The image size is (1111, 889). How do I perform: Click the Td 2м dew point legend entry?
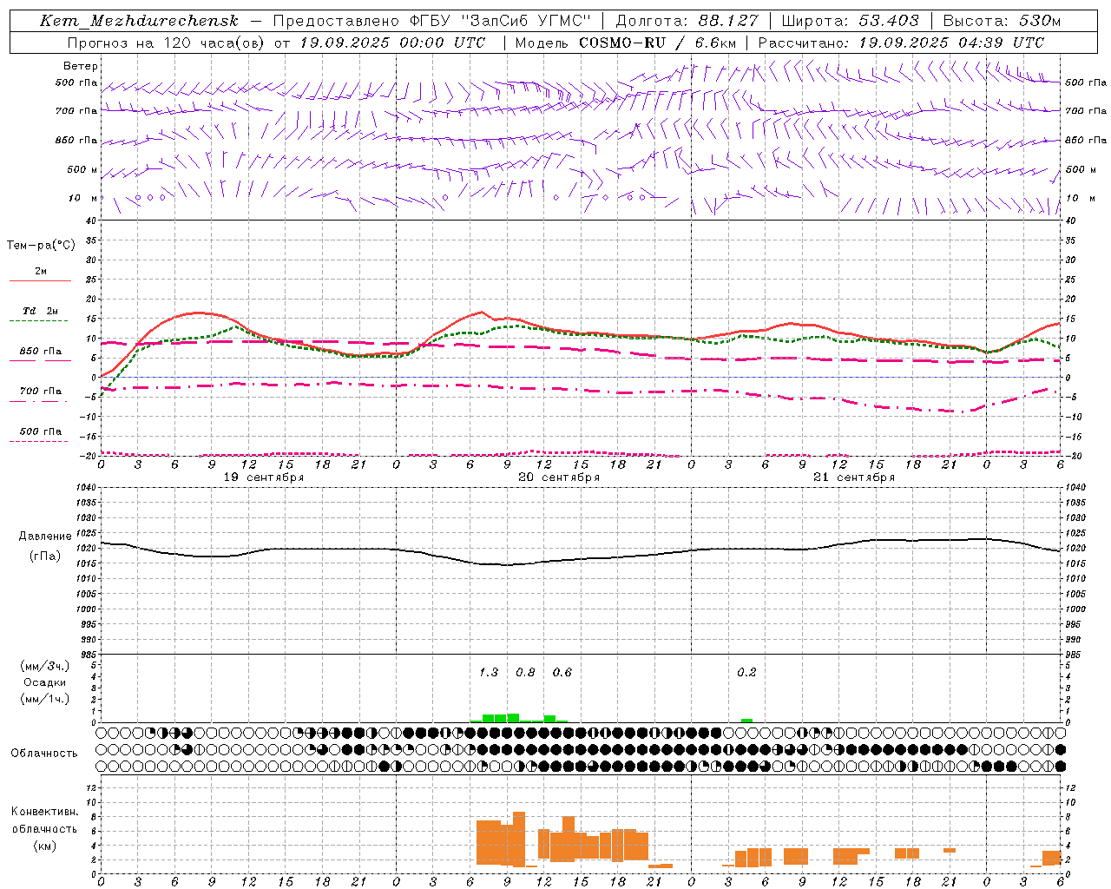coord(40,311)
